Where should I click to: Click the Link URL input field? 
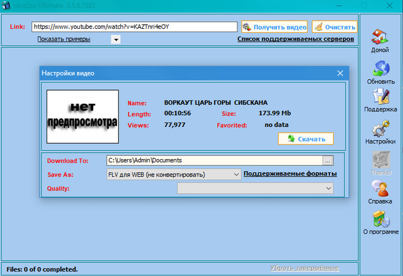(x=134, y=27)
